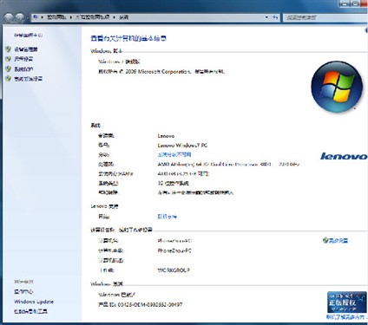Open Control Panel Home link in sidebar

point(29,36)
